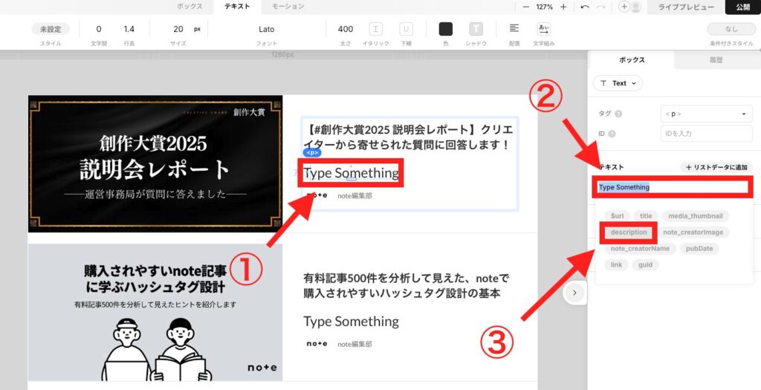Open the text color swatch
The image size is (761, 390).
click(446, 29)
